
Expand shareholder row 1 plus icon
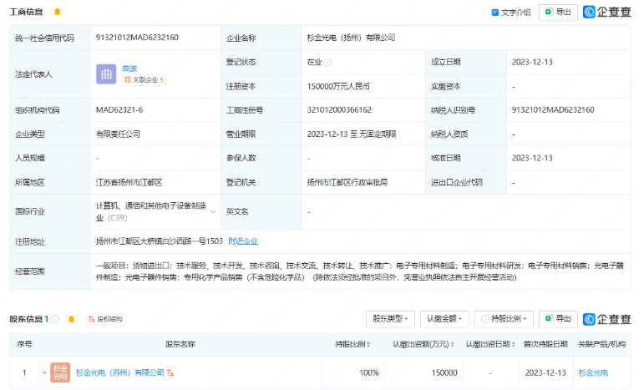(44, 372)
